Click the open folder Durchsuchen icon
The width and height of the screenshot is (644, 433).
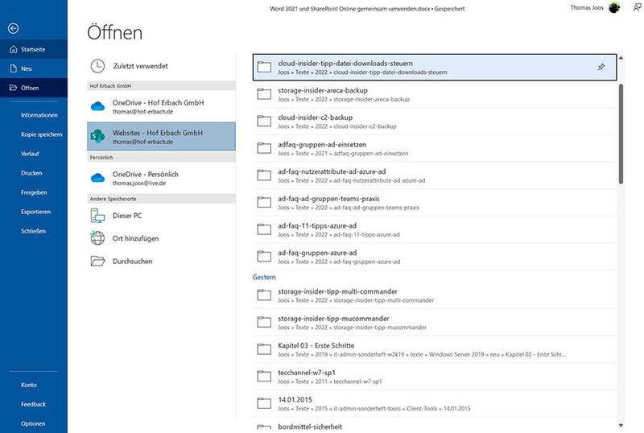(97, 262)
